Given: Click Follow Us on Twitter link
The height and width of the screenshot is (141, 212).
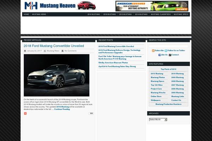Looking at the screenshot, I should click(176, 50).
